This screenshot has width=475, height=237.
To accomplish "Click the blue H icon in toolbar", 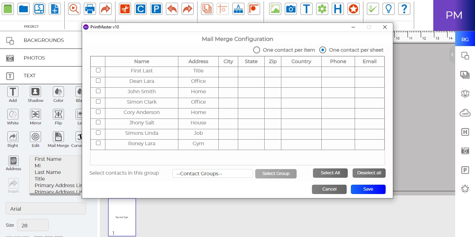I will click(338, 9).
